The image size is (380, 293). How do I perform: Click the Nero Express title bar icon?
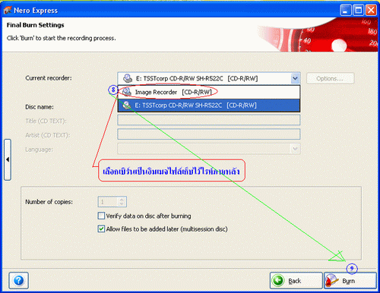point(8,10)
